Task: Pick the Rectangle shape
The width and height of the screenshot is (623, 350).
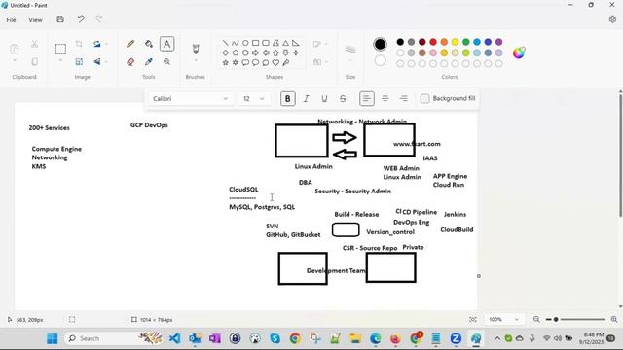Action: click(x=255, y=43)
